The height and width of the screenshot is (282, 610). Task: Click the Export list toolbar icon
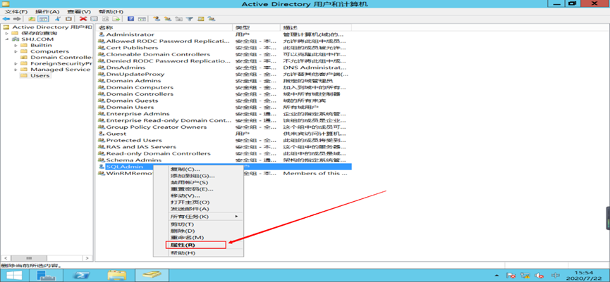[x=116, y=18]
